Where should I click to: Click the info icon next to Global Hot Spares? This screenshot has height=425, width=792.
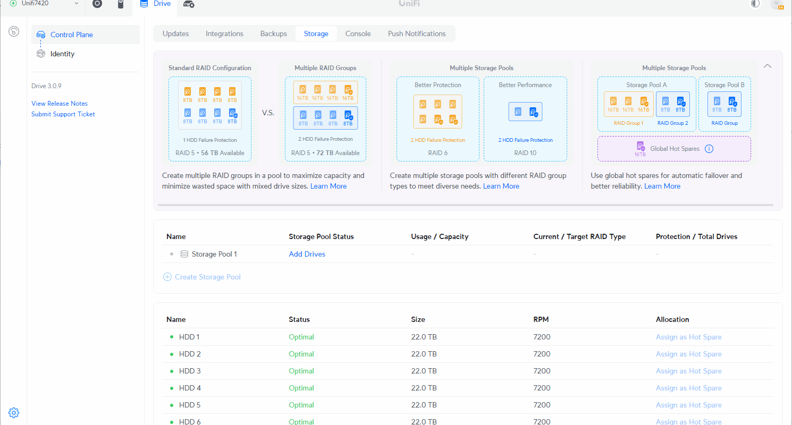click(709, 149)
